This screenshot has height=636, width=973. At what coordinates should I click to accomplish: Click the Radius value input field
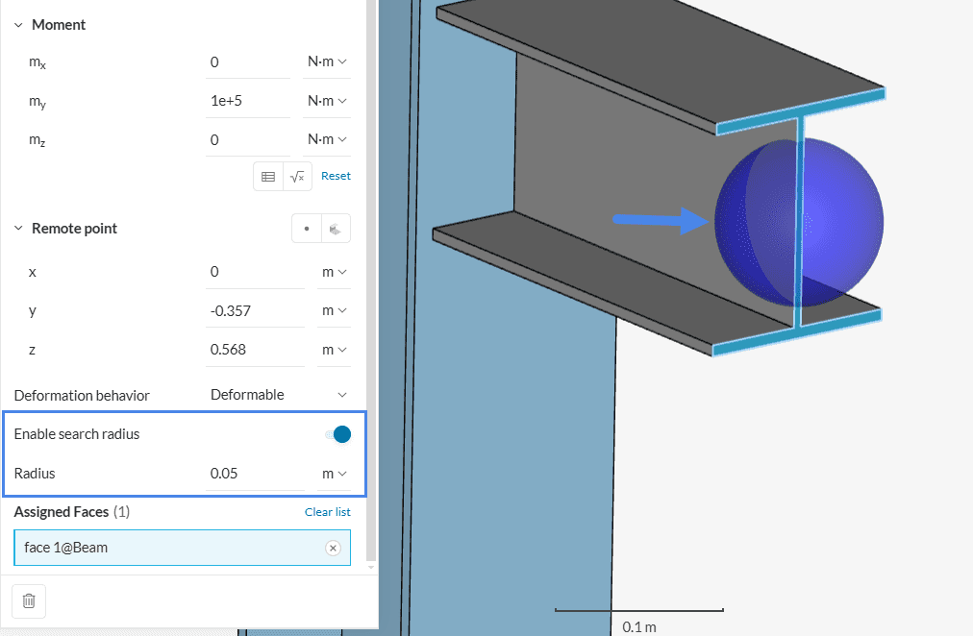tap(255, 474)
